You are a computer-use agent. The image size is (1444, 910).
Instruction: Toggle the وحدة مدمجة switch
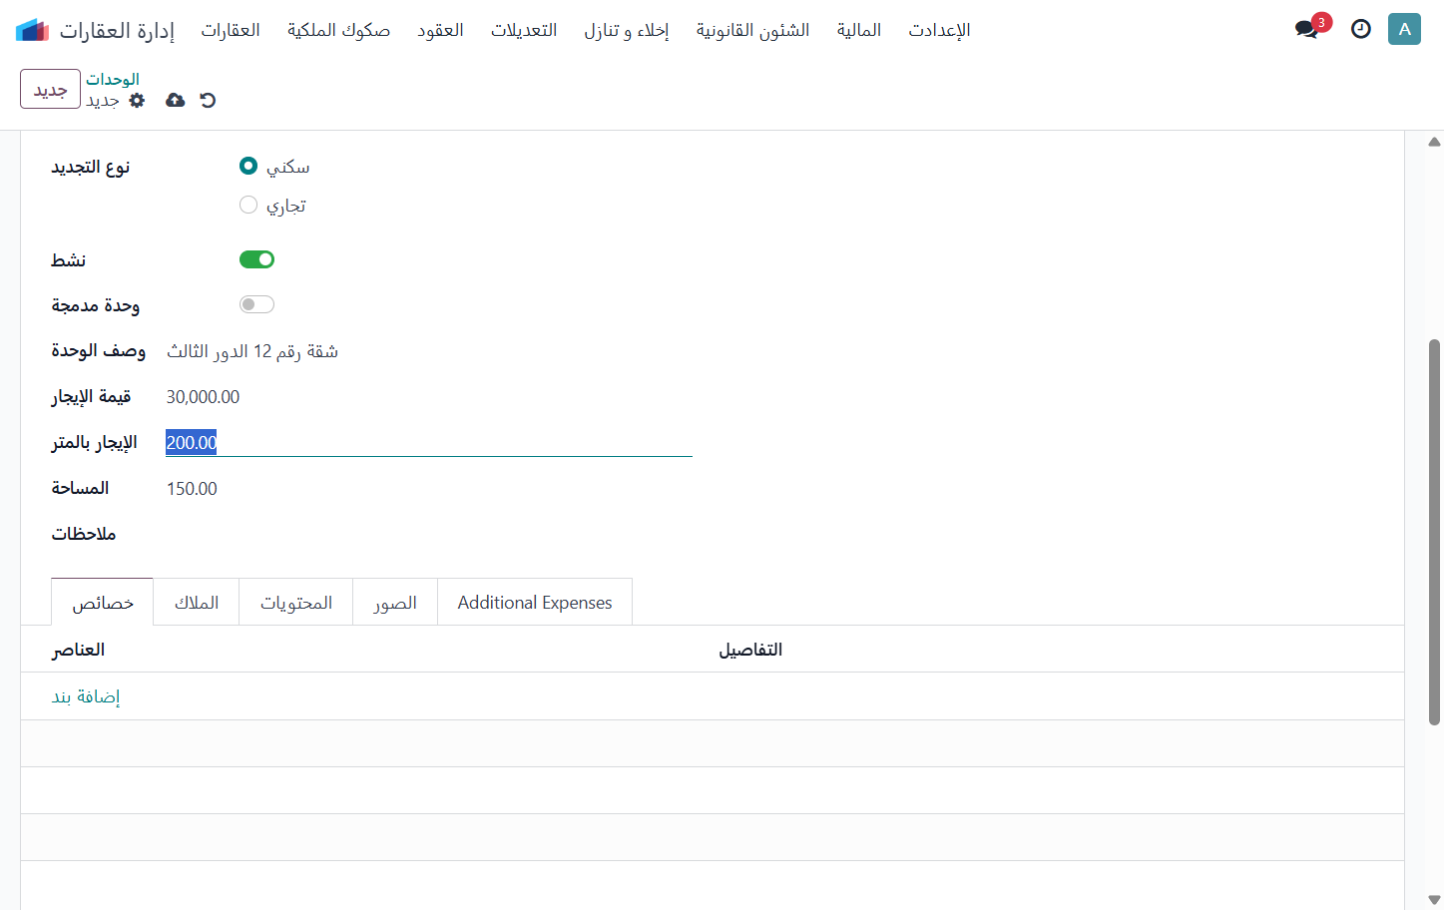[x=256, y=304]
